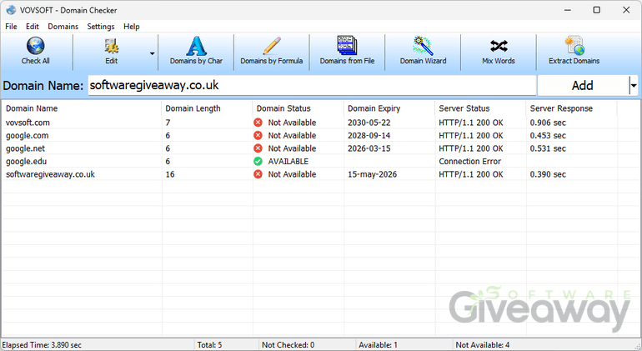Expand the dropdown arrow beside Add

[x=633, y=85]
